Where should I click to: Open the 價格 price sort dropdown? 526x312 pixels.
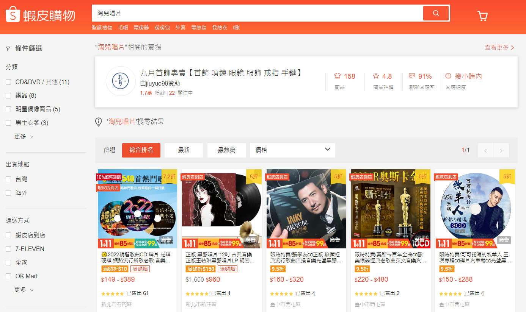click(x=292, y=150)
